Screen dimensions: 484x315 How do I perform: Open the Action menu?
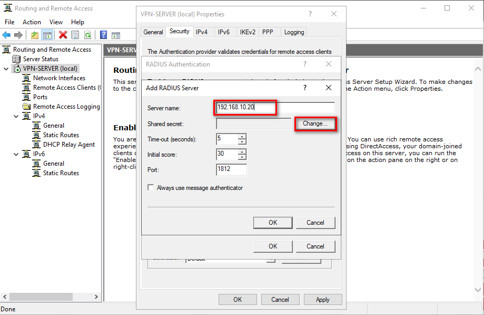coord(32,22)
